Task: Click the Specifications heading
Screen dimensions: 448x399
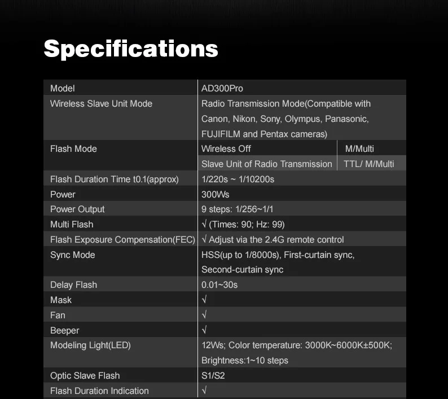Action: click(131, 48)
